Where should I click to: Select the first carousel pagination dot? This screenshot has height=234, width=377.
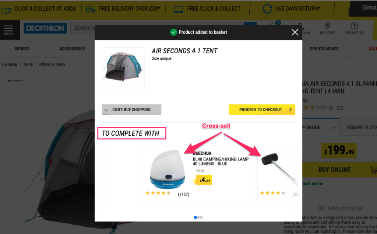point(195,217)
